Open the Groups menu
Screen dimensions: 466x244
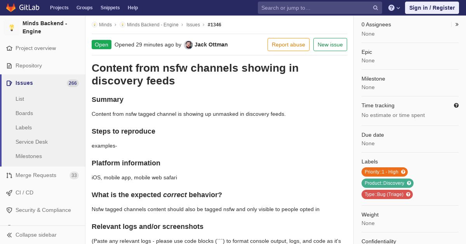[84, 8]
